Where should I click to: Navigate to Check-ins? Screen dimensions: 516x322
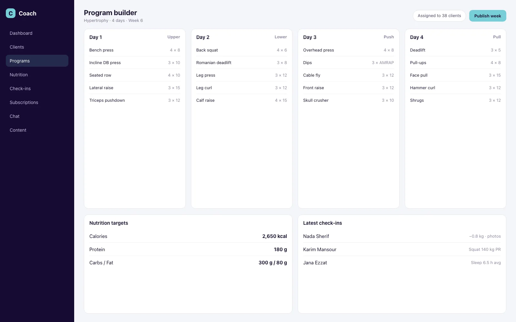pyautogui.click(x=37, y=89)
